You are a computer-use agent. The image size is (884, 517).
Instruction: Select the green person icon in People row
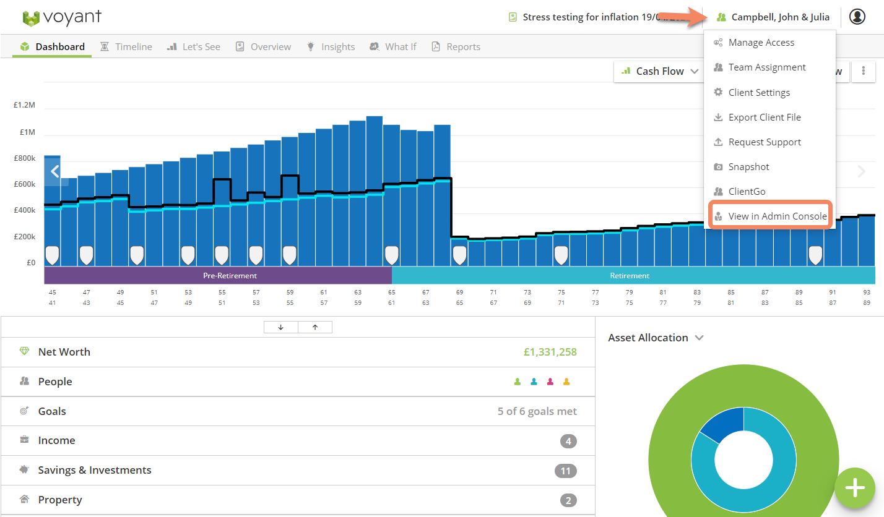click(x=518, y=382)
